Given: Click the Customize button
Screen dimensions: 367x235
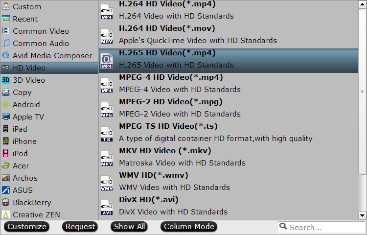Looking at the screenshot, I should (27, 227).
